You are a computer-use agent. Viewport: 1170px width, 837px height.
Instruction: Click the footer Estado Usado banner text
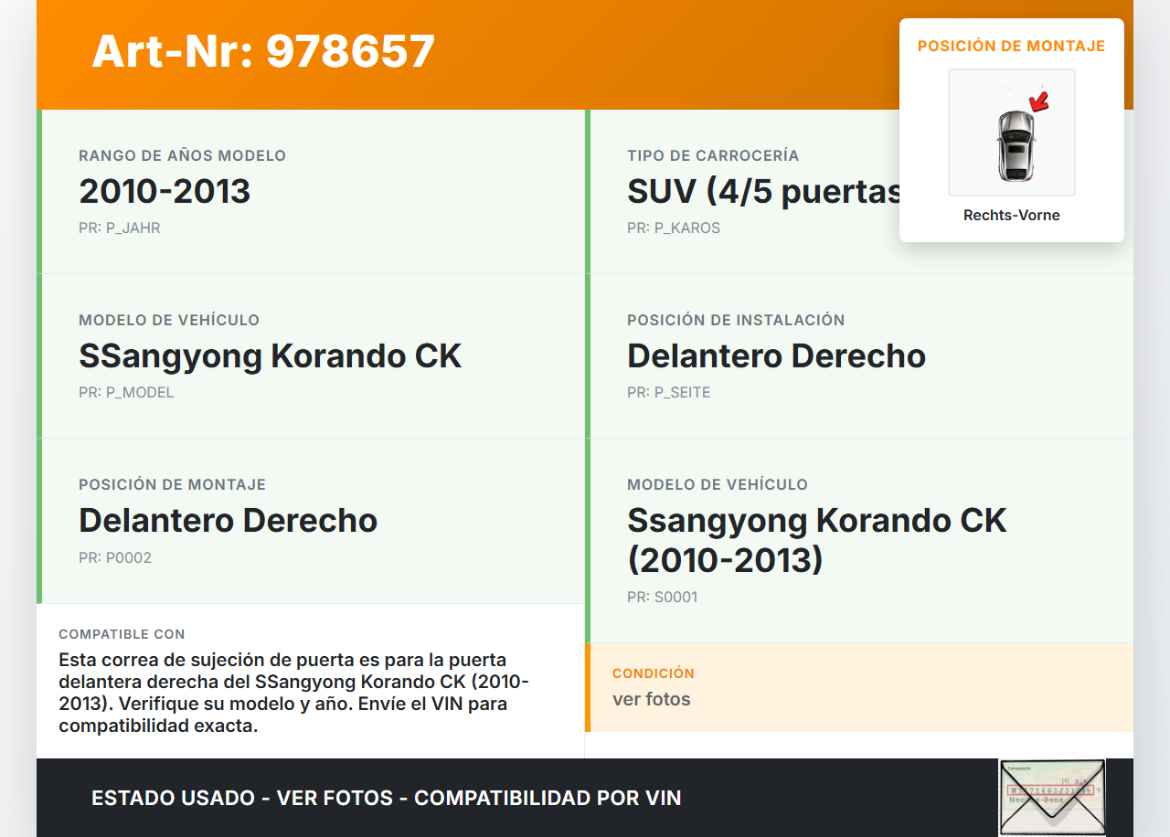coord(387,798)
